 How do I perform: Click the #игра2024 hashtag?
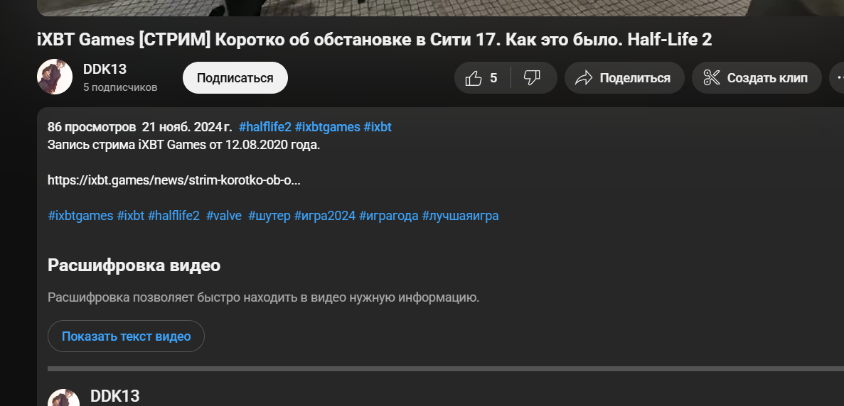(x=324, y=216)
